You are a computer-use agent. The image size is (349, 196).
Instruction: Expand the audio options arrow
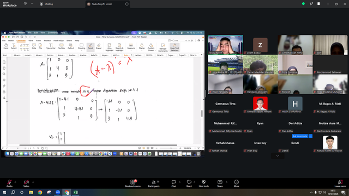tap(15, 182)
